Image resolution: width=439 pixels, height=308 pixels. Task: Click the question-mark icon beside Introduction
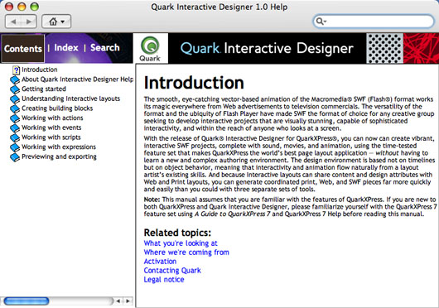tap(17, 70)
